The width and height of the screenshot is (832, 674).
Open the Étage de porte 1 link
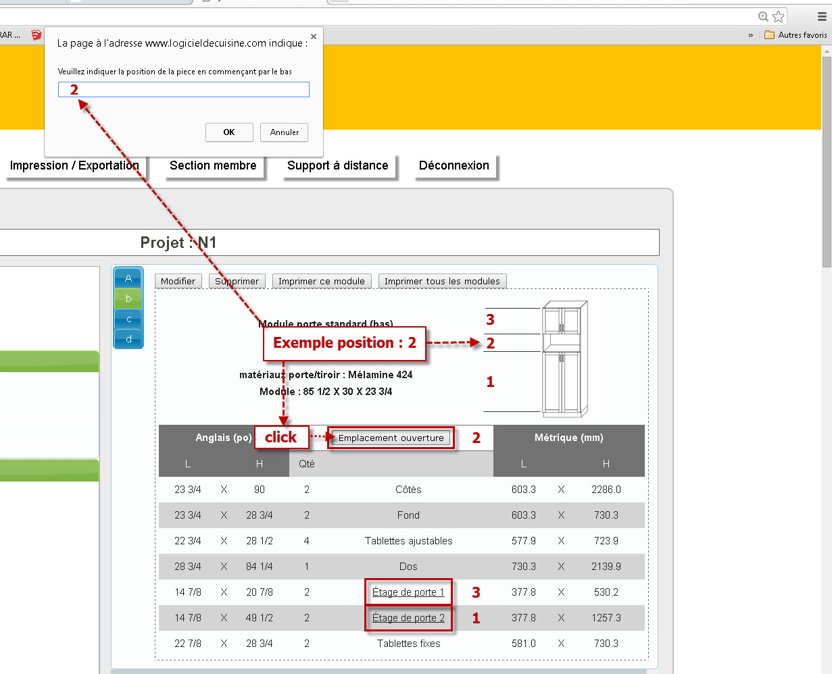[x=408, y=592]
